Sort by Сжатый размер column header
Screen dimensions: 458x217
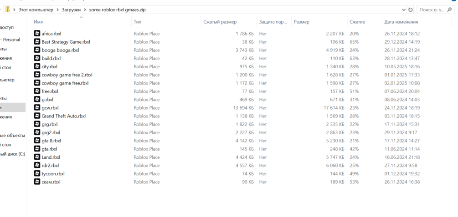coord(220,22)
